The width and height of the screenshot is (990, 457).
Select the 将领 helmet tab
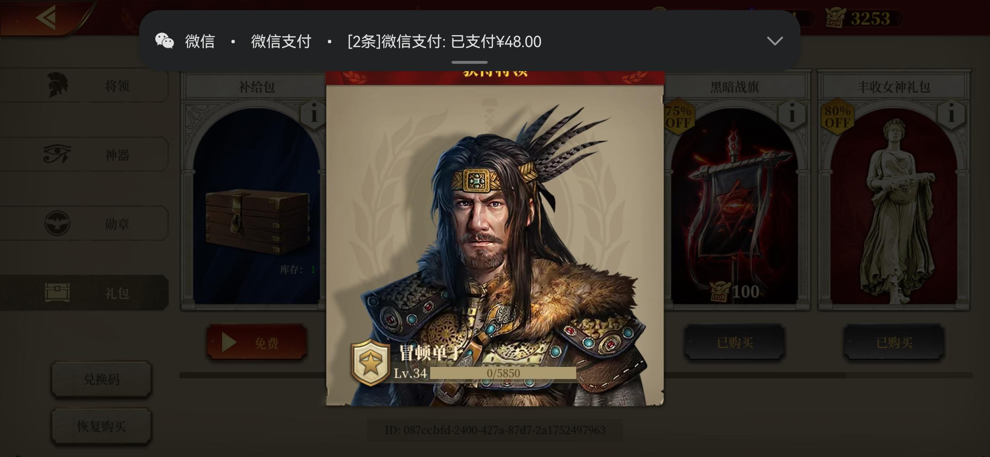tap(85, 86)
